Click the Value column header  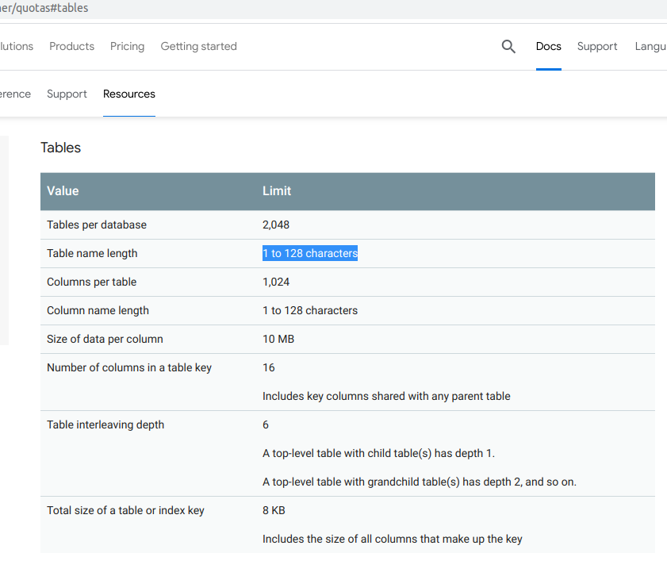(63, 191)
